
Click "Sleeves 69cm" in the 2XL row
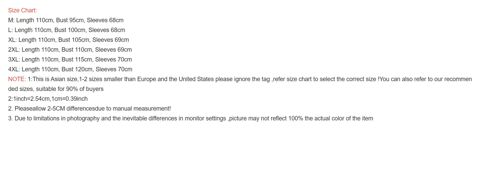(113, 50)
